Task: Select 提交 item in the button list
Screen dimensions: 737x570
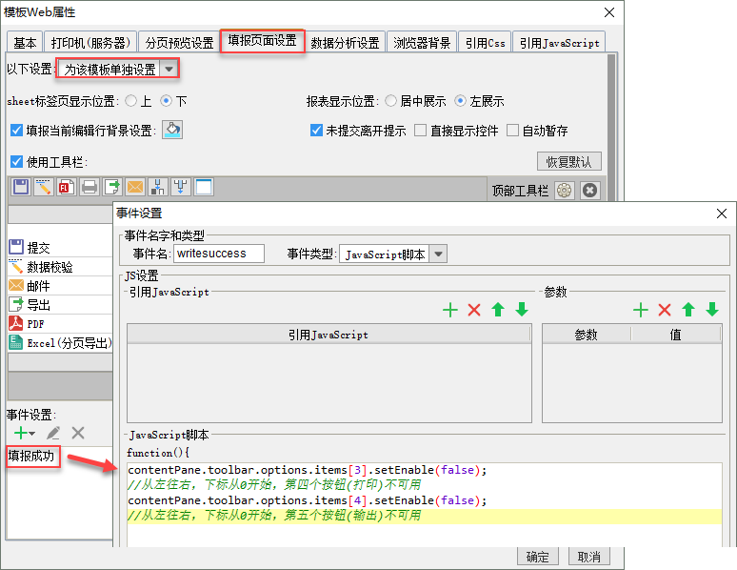Action: click(60, 248)
